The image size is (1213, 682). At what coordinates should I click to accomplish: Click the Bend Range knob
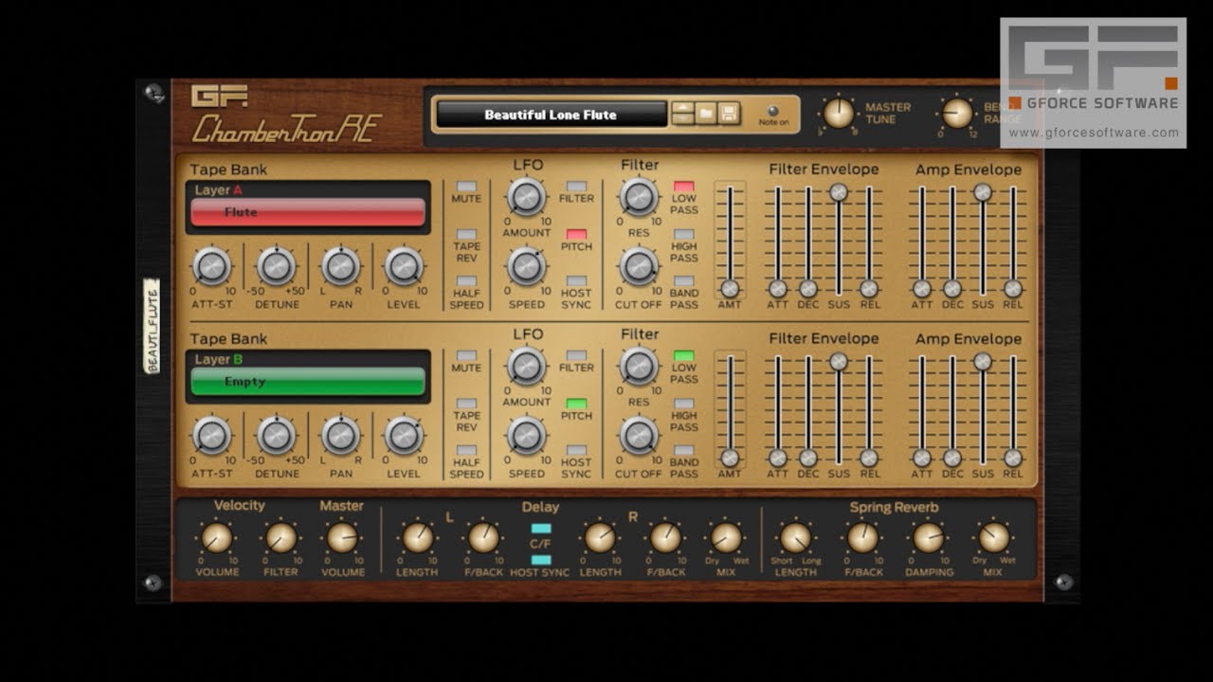(x=957, y=113)
